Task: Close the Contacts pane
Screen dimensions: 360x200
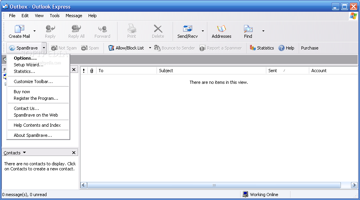Action: point(74,152)
